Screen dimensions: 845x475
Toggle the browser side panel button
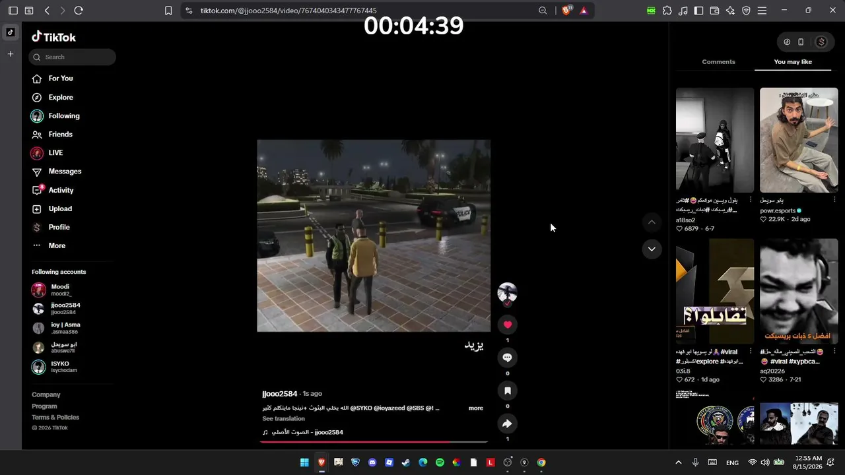pyautogui.click(x=698, y=11)
